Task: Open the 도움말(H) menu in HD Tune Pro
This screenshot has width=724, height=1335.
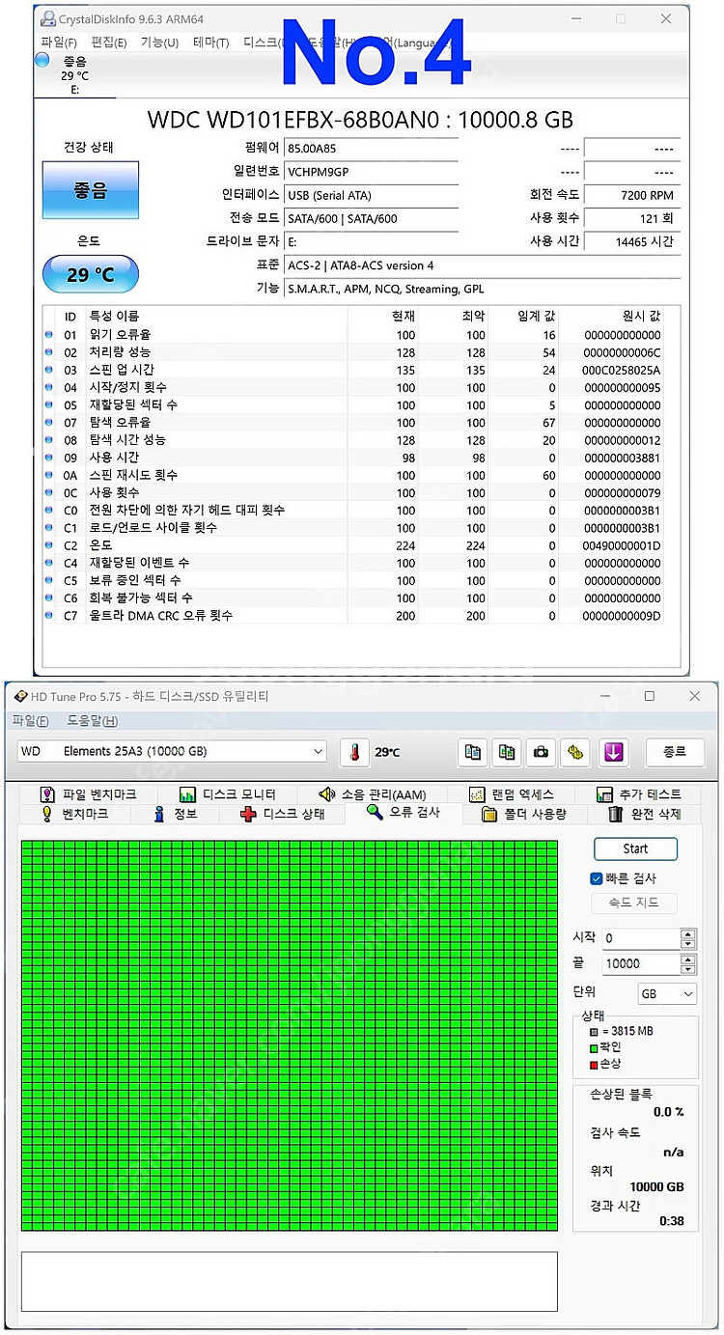Action: point(92,720)
